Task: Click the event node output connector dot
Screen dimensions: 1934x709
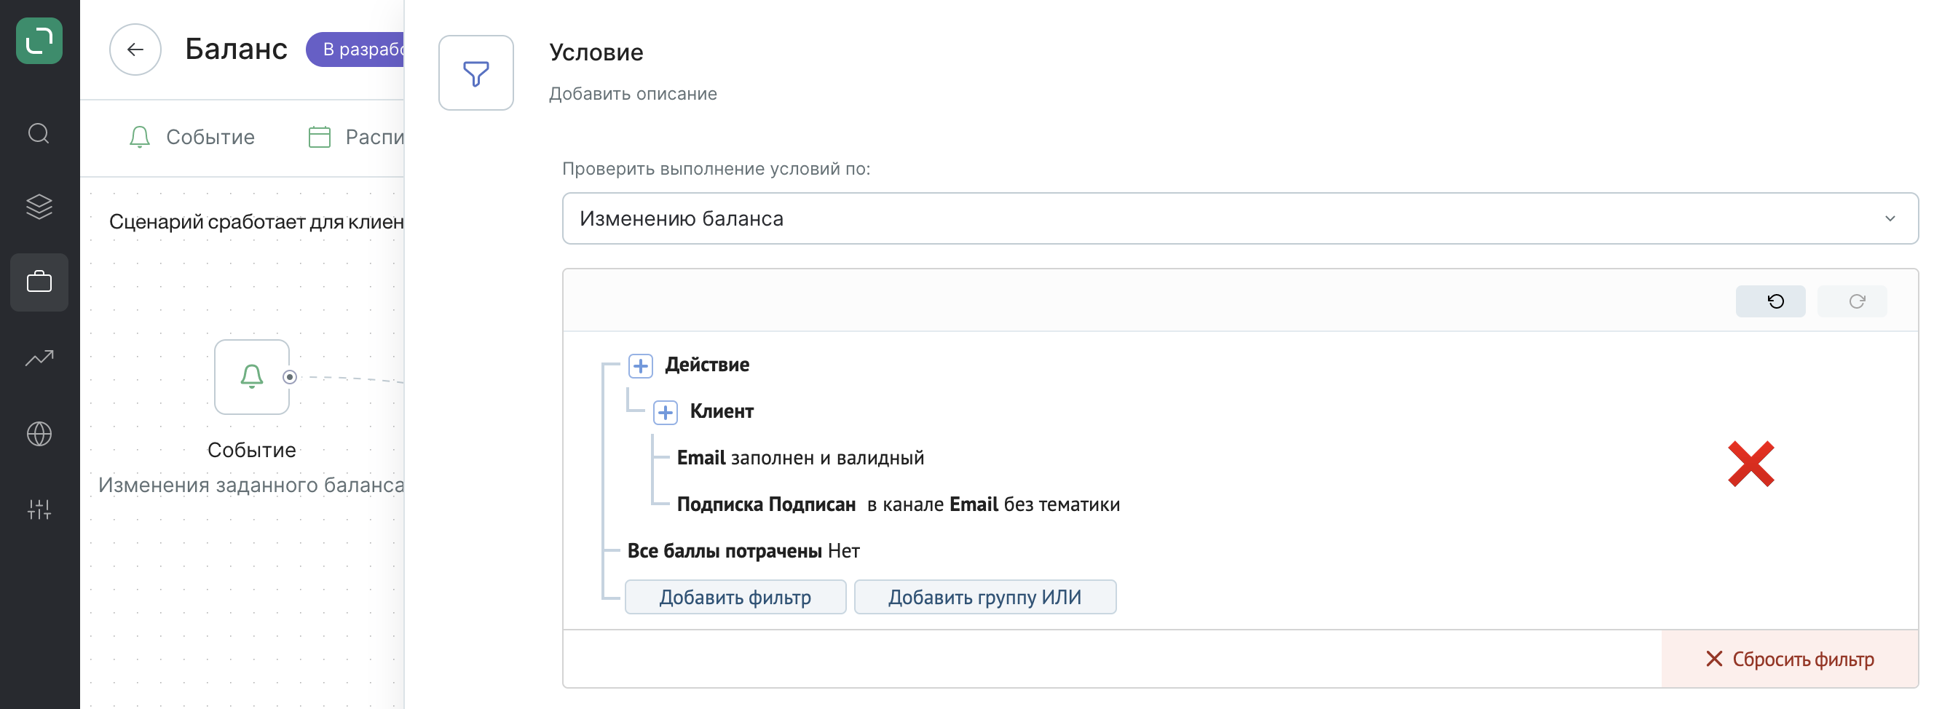Action: click(x=290, y=376)
